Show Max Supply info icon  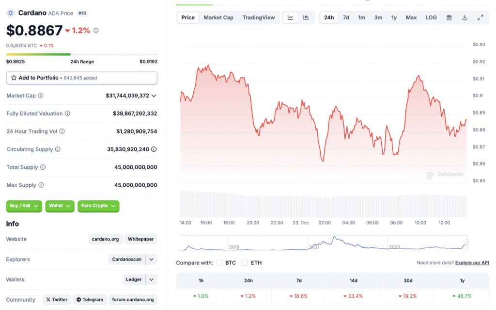pos(41,185)
